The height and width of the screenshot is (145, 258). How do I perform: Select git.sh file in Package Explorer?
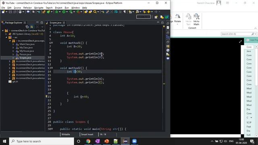(x=15, y=81)
